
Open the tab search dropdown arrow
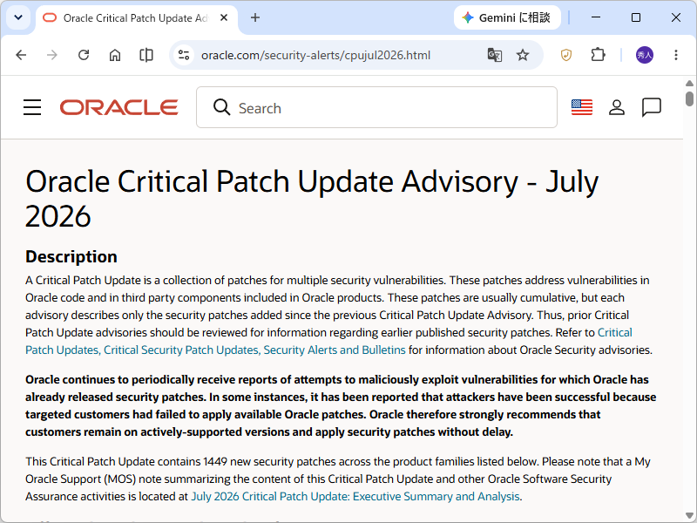(x=18, y=17)
